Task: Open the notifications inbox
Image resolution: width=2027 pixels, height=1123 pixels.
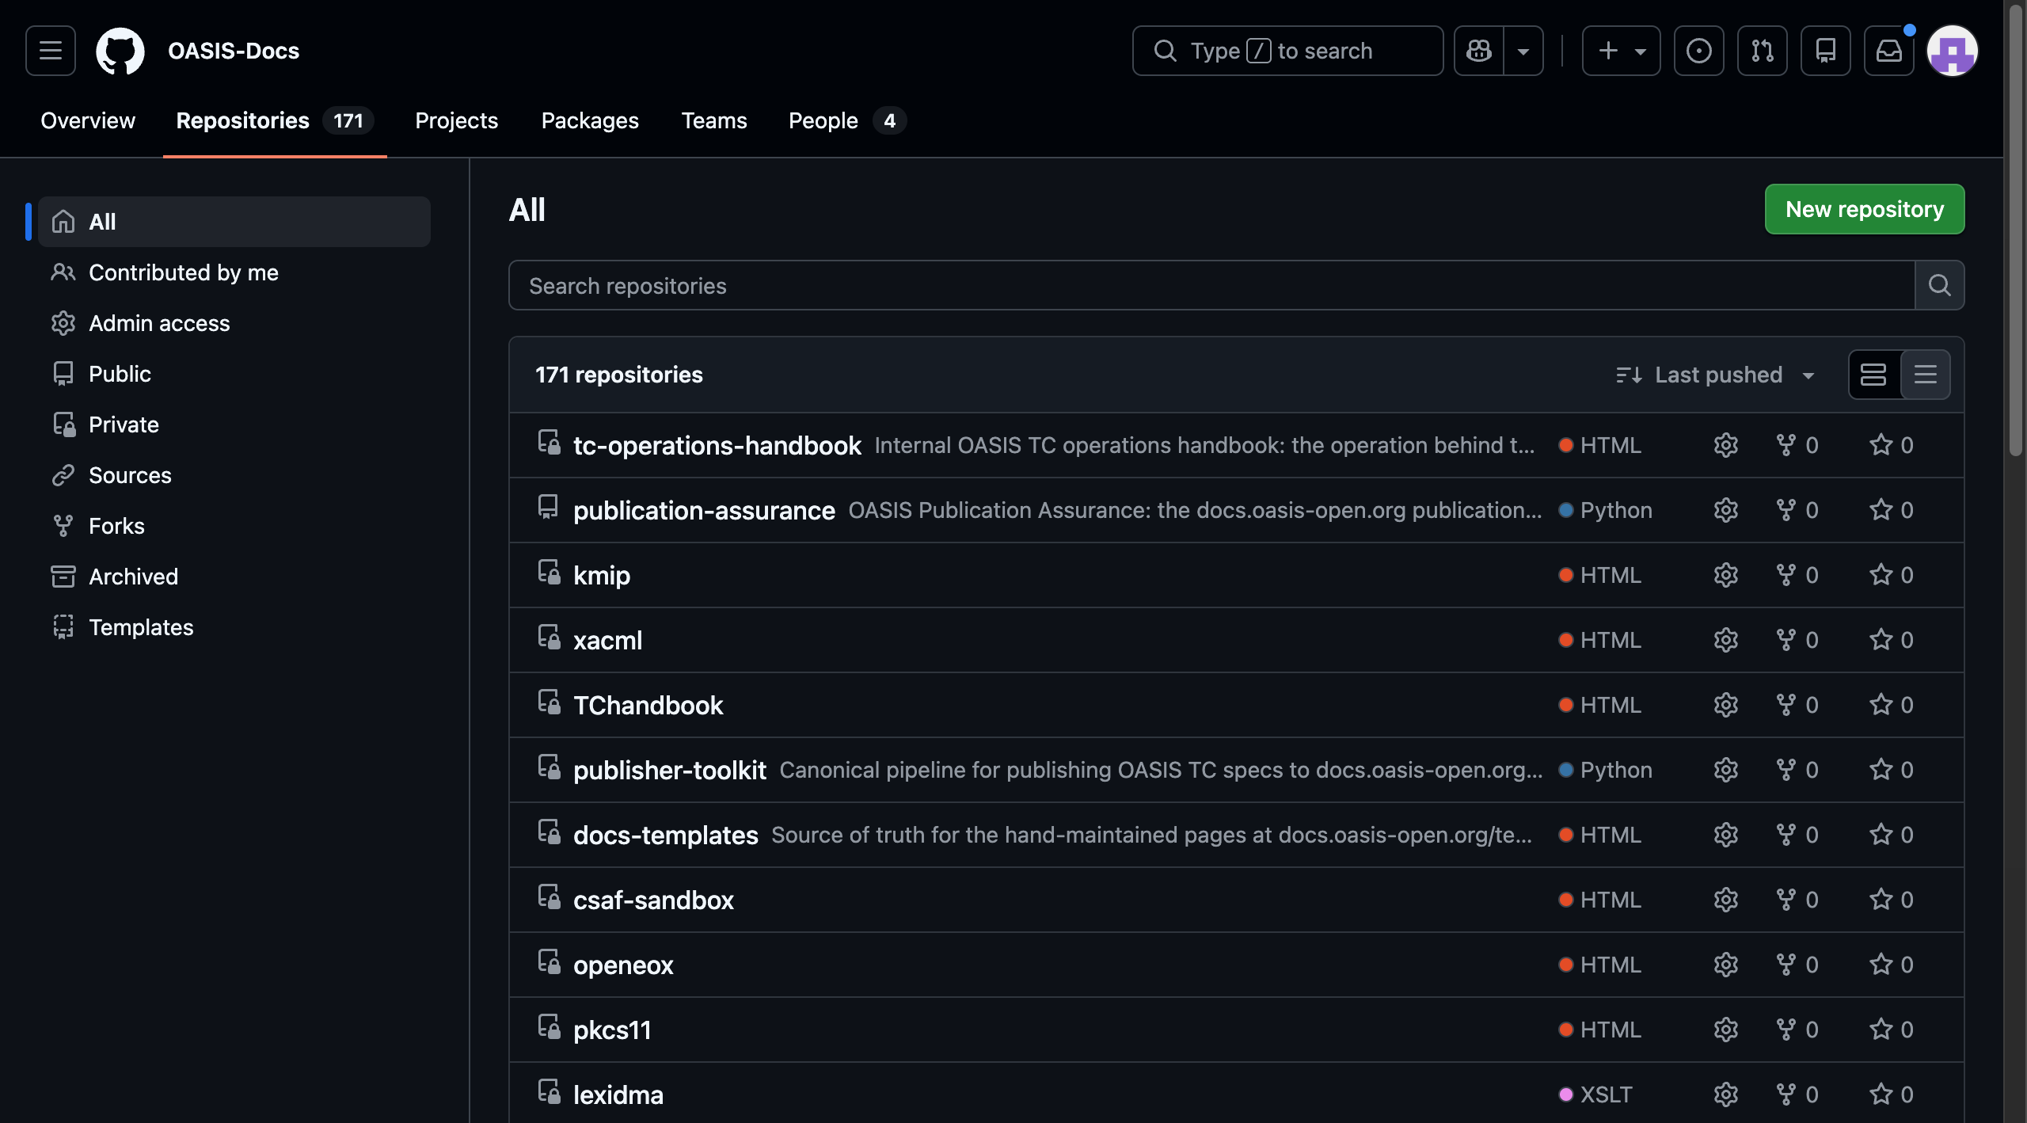Action: tap(1888, 51)
